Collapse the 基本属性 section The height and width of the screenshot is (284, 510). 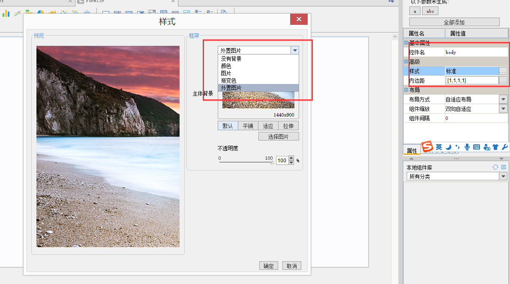click(406, 43)
